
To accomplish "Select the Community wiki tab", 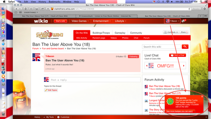I will pyautogui.click(x=136, y=33).
